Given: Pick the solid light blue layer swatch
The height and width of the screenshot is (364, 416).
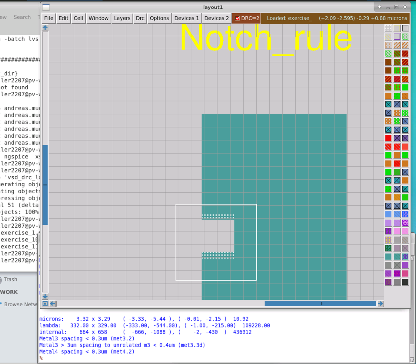Looking at the screenshot, I should point(388,214).
